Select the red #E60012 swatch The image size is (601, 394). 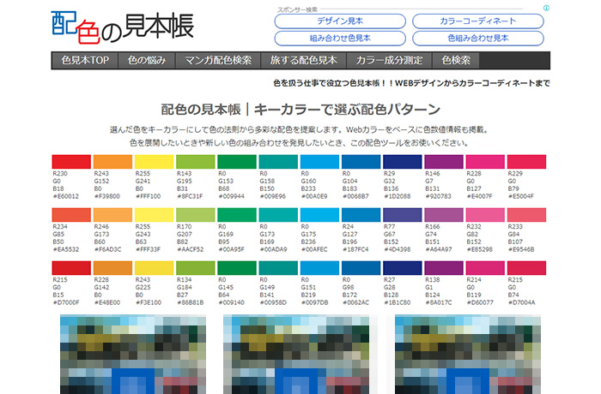[x=71, y=162]
